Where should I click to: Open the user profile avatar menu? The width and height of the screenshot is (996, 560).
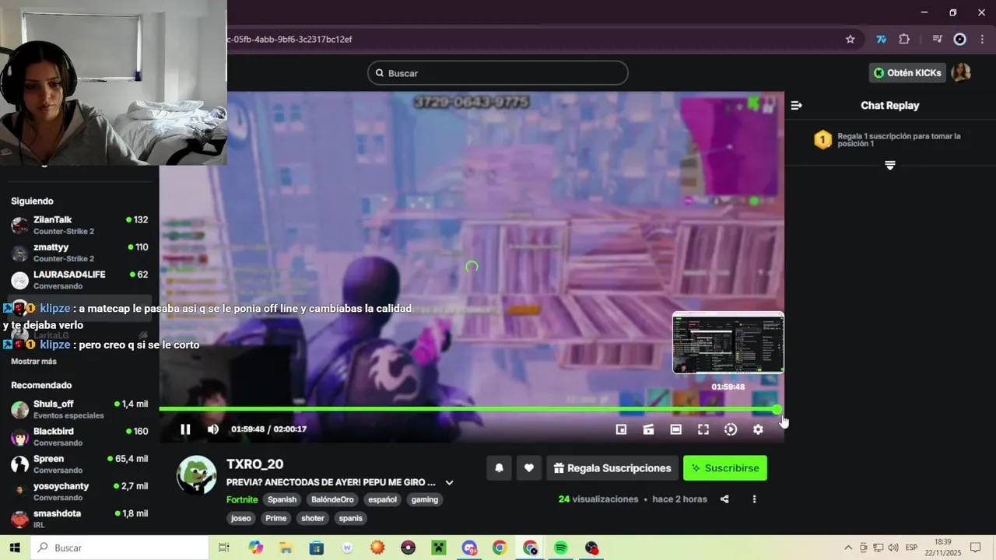(x=961, y=72)
